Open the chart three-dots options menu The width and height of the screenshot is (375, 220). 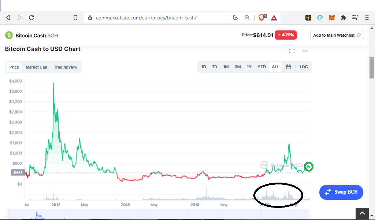click(x=305, y=51)
